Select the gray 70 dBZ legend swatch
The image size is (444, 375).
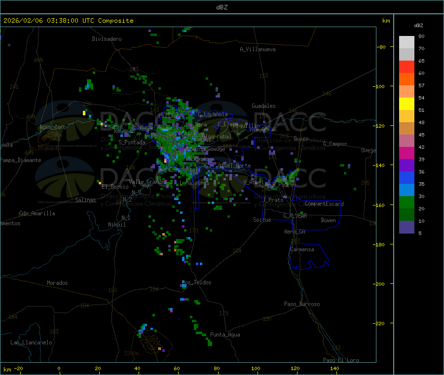pos(407,54)
